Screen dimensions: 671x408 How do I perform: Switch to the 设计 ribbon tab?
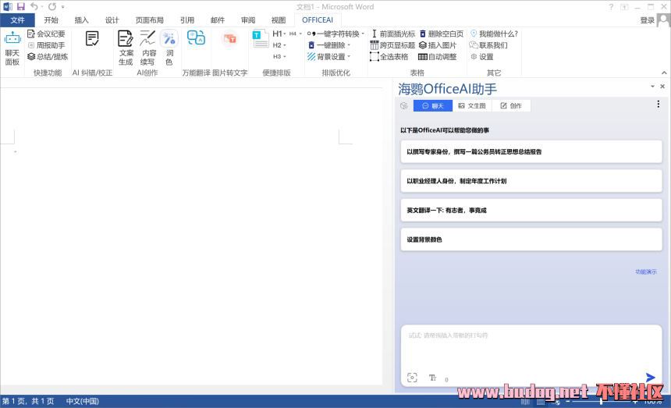[112, 20]
